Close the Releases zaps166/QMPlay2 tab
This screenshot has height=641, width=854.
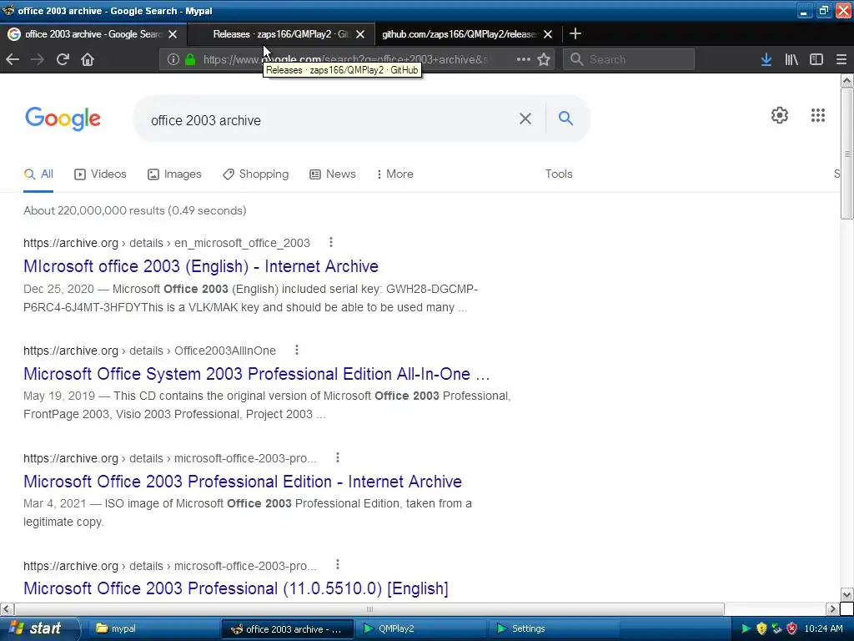point(360,33)
